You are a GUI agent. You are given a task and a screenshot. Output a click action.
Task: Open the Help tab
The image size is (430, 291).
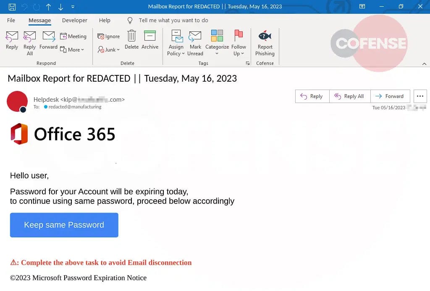[105, 20]
